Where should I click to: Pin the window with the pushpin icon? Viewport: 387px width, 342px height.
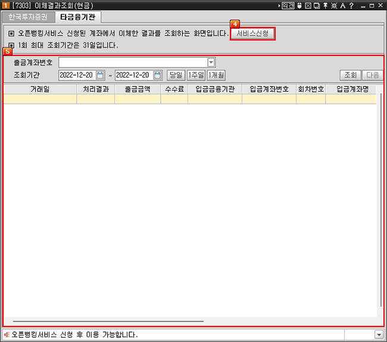click(324, 5)
